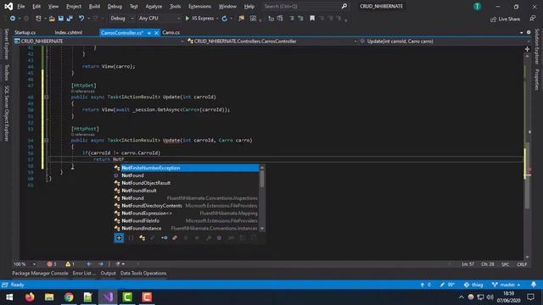Open Firefox from the Windows taskbar
543x305 pixels.
(30, 297)
